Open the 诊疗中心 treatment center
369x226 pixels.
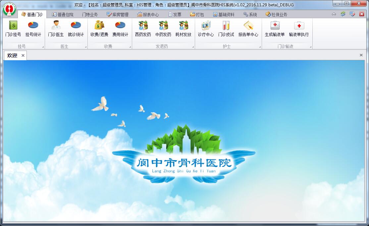click(206, 29)
